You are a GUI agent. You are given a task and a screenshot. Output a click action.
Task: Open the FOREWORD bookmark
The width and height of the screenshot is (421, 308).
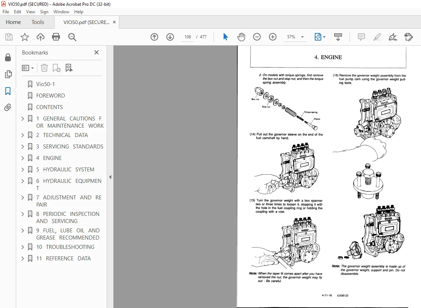pos(51,96)
